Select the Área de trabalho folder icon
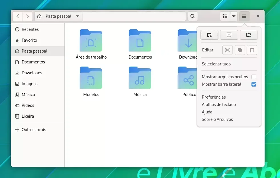 [x=91, y=41]
